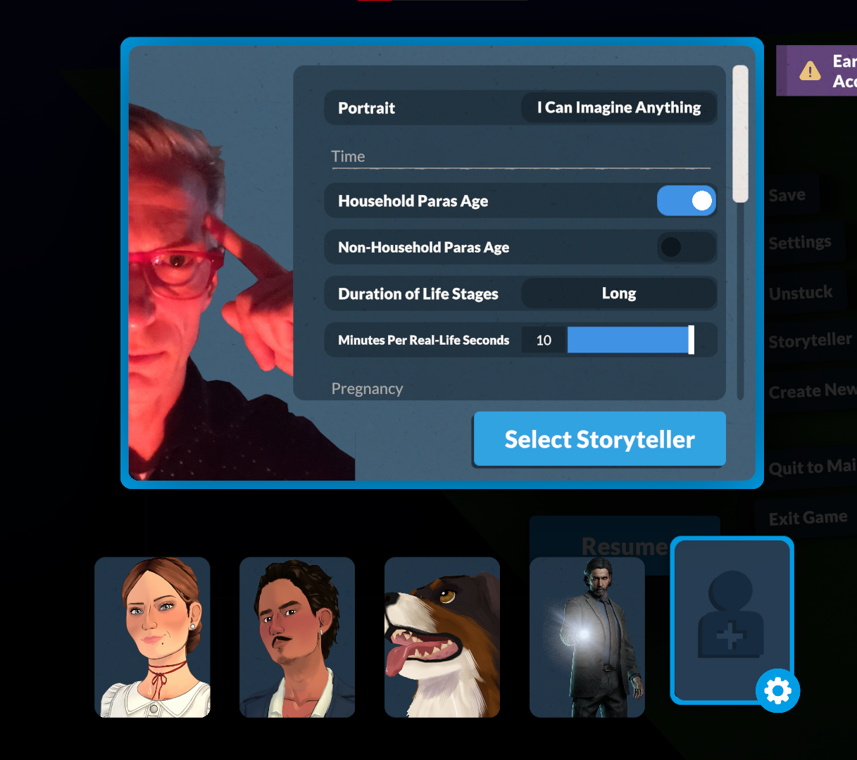Click the Save menu option
Screen dimensions: 857x760
coord(787,195)
